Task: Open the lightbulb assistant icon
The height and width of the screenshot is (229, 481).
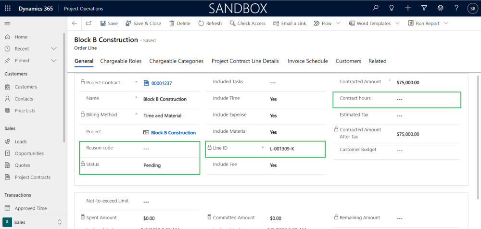Action: [x=392, y=8]
